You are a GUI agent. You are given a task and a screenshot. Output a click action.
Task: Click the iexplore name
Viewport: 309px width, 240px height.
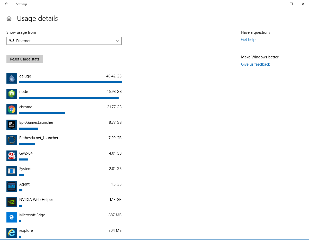coord(26,230)
